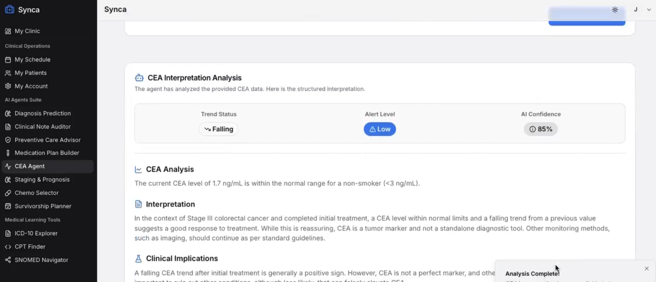Dismiss the Analysis Complete notification
This screenshot has height=282, width=656.
point(646,269)
